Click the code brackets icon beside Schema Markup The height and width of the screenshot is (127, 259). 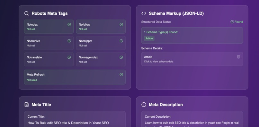point(144,13)
